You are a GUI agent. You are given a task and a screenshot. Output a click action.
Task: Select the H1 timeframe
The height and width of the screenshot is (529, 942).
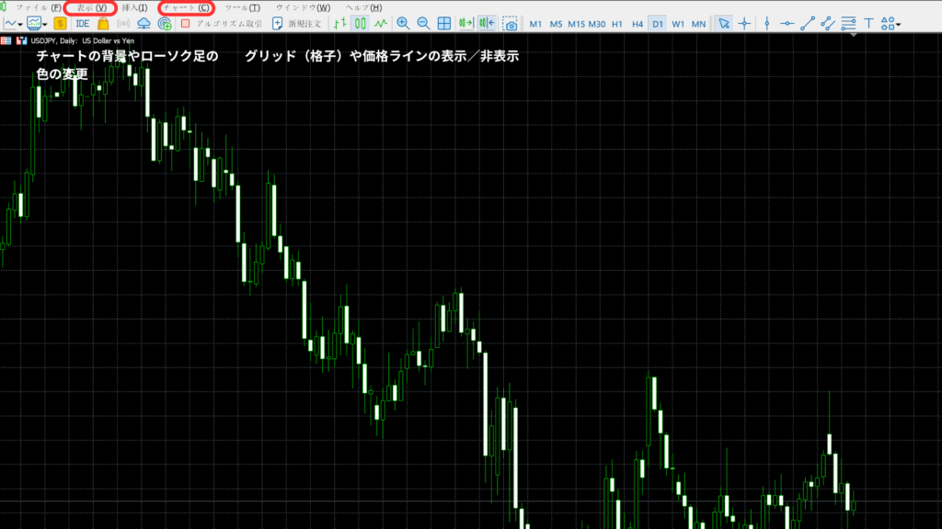coord(617,23)
